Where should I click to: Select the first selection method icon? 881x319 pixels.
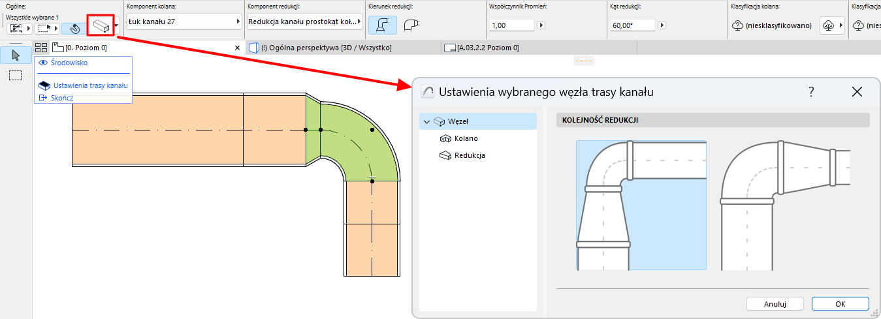[16, 29]
